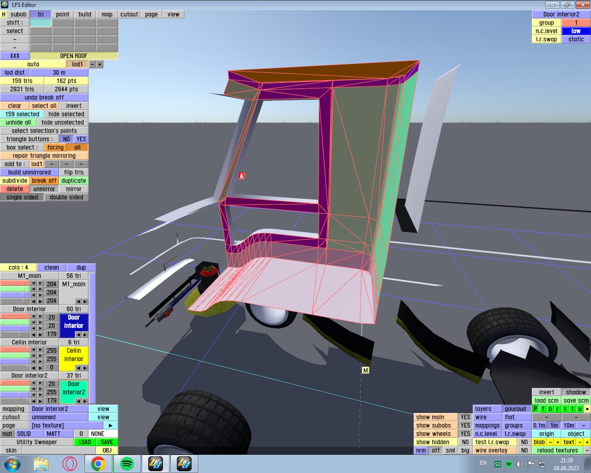Image resolution: width=591 pixels, height=473 pixels.
Task: Set triangle buttons to YES
Action: point(81,139)
